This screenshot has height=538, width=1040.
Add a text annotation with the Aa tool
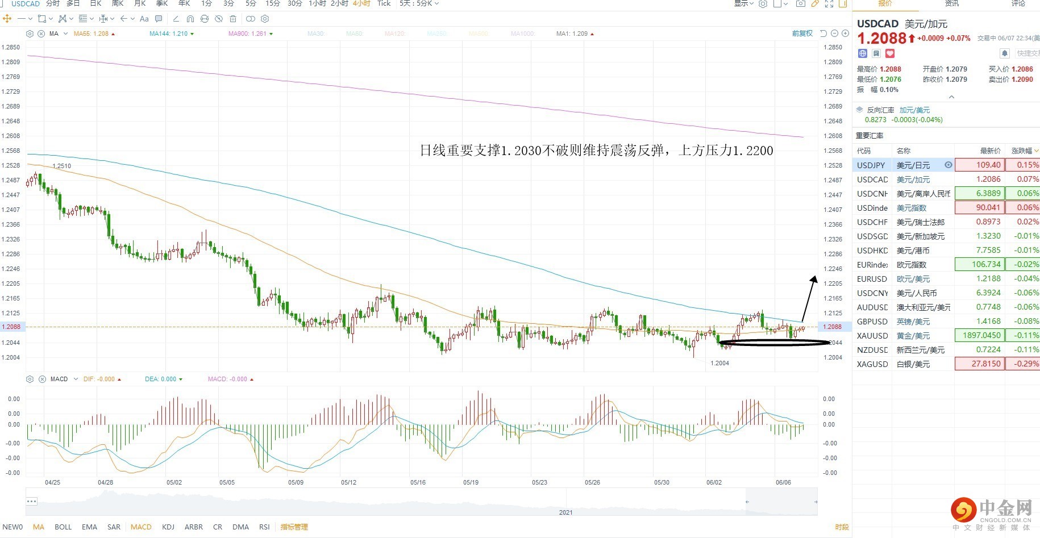tap(144, 19)
